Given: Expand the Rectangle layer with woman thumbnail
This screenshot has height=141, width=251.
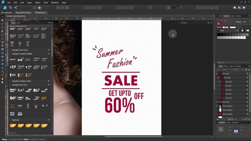Looking at the screenshot, I should click(217, 106).
